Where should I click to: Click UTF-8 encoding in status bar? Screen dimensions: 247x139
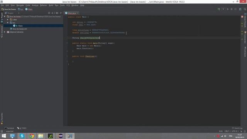(235, 131)
